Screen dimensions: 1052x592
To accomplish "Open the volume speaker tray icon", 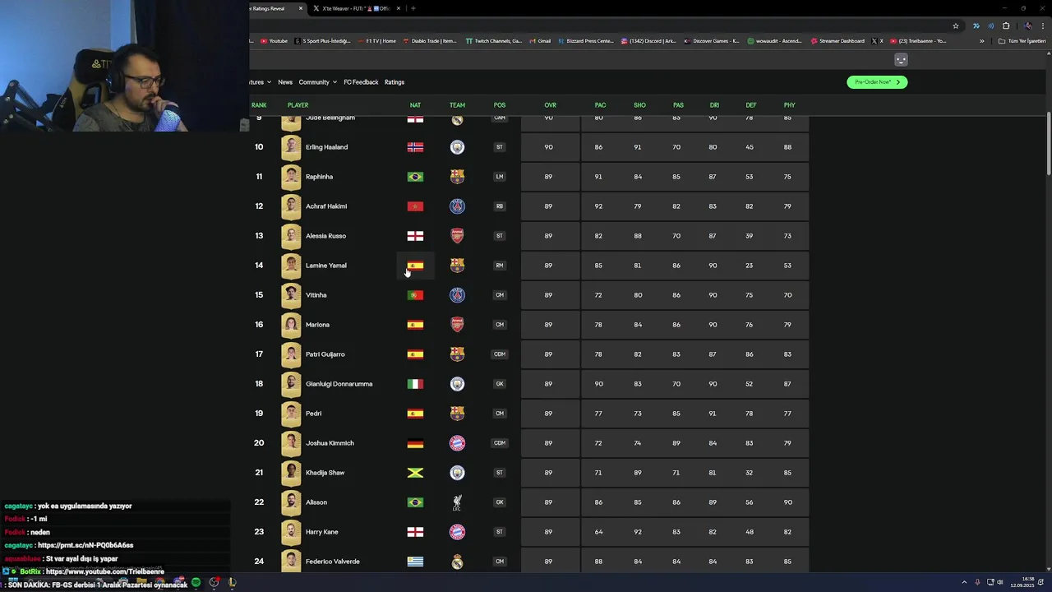I will point(1000,582).
